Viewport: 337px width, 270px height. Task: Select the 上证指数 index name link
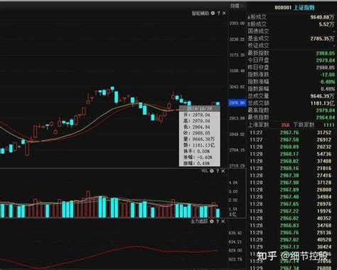[304, 7]
